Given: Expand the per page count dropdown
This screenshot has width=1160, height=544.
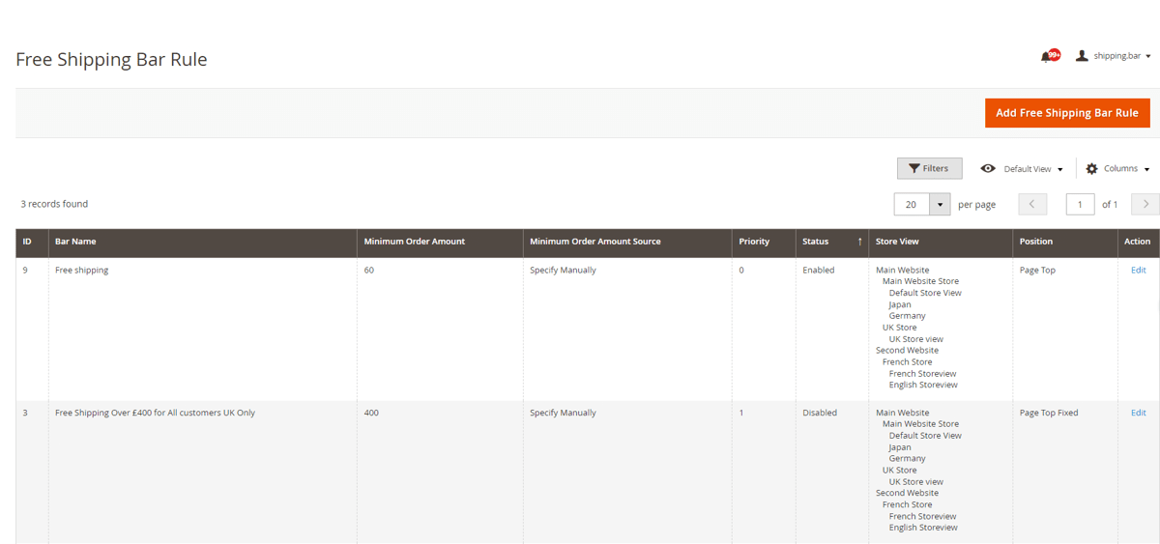Looking at the screenshot, I should click(940, 204).
